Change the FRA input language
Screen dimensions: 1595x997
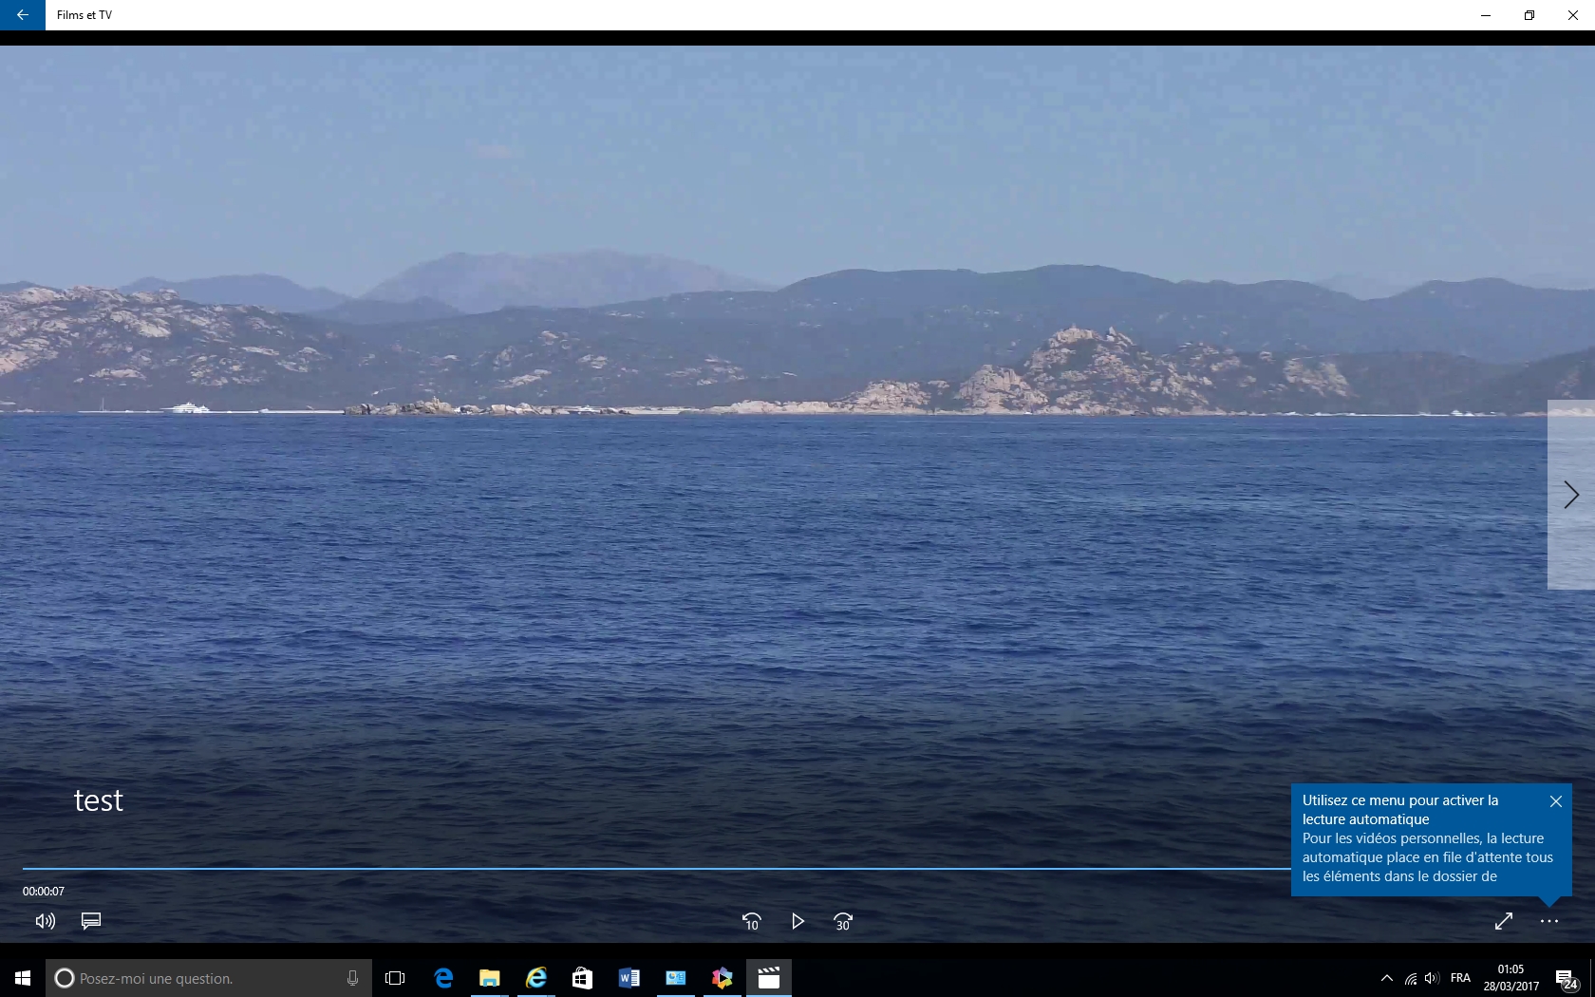1460,978
